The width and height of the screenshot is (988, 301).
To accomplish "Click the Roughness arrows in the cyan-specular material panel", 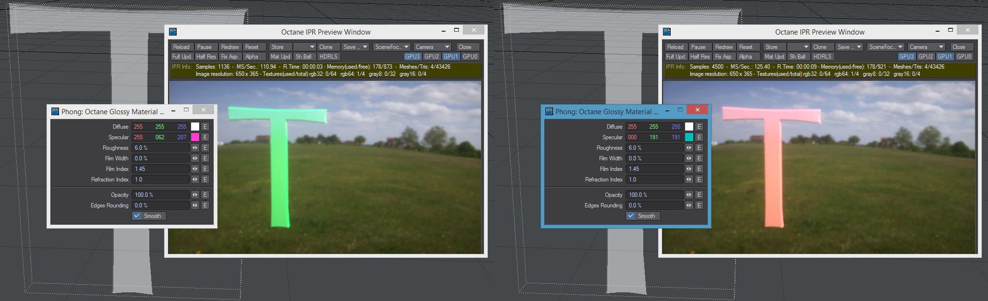I will pyautogui.click(x=689, y=148).
